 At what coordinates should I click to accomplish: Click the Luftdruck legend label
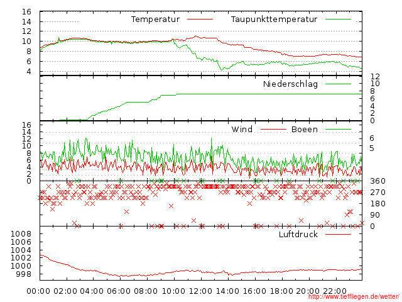(x=298, y=234)
